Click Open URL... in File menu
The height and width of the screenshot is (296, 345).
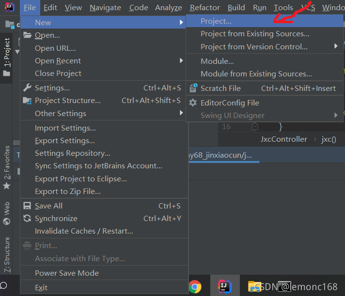[104, 48]
